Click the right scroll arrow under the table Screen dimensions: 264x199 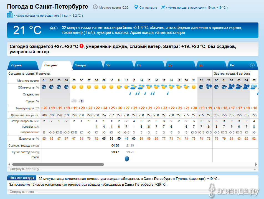(x=256, y=164)
